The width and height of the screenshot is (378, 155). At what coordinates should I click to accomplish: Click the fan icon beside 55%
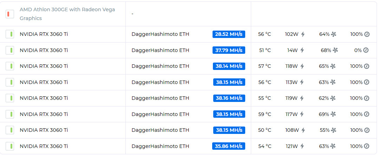[333, 130]
